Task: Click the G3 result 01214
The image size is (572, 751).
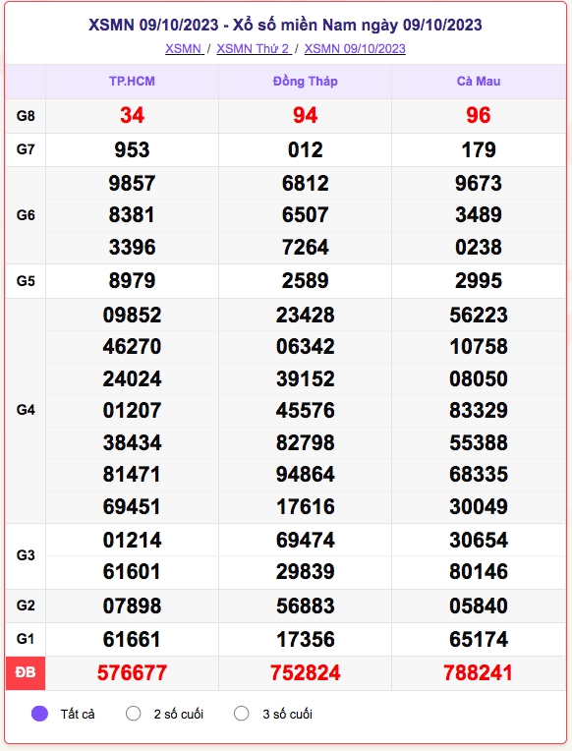Action: tap(133, 541)
